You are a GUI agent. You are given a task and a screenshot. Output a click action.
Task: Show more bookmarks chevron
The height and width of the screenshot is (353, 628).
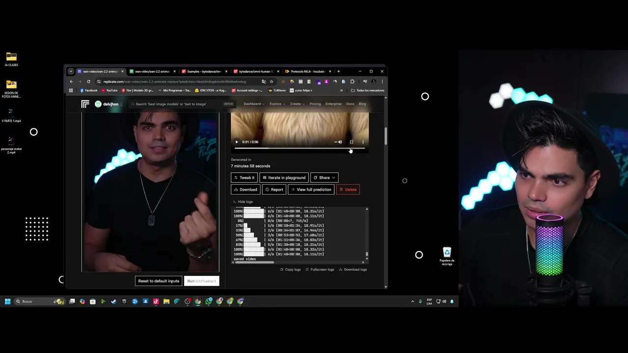[341, 90]
